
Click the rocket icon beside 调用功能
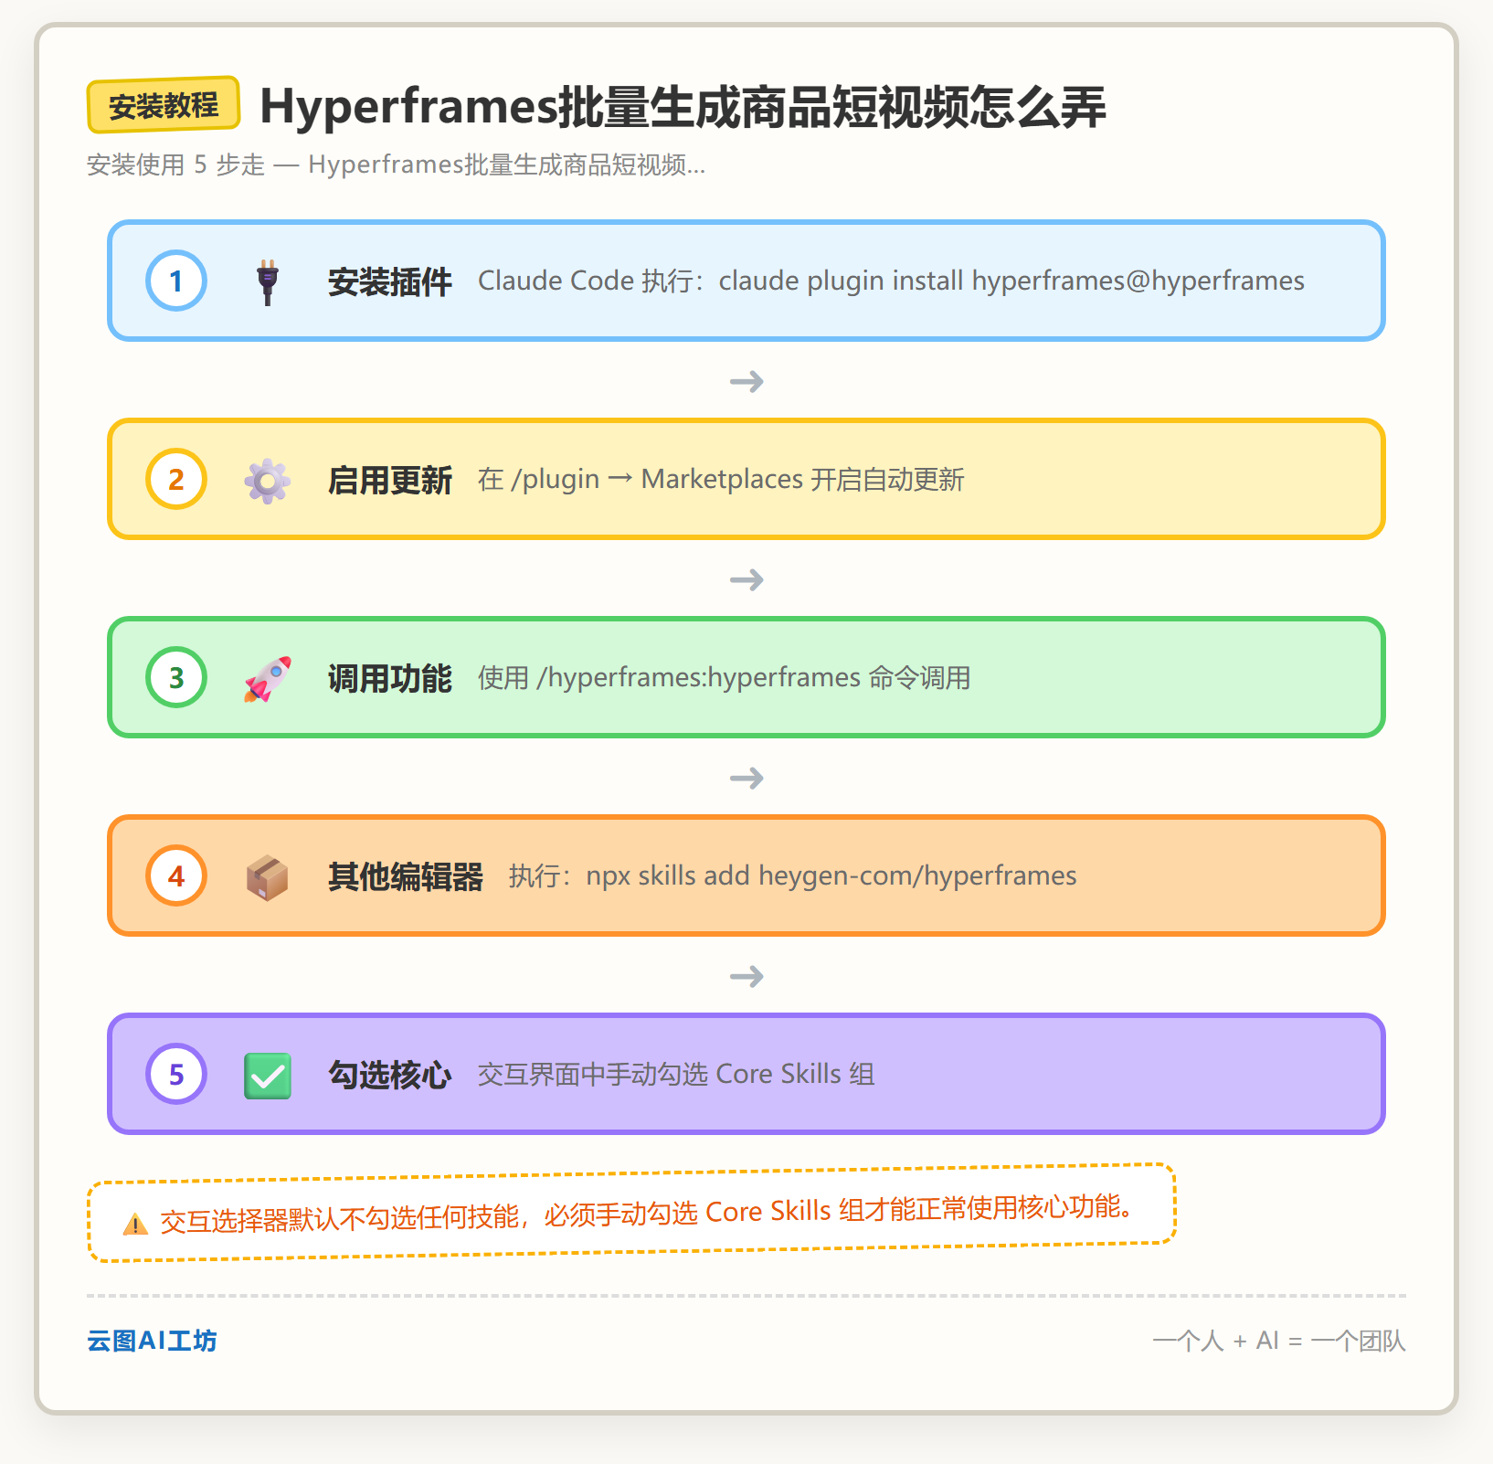click(267, 678)
